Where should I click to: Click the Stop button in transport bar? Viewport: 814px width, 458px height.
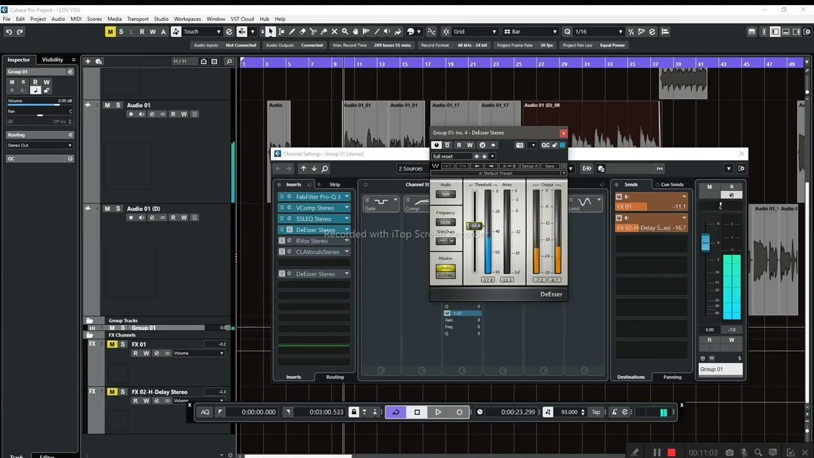[417, 412]
